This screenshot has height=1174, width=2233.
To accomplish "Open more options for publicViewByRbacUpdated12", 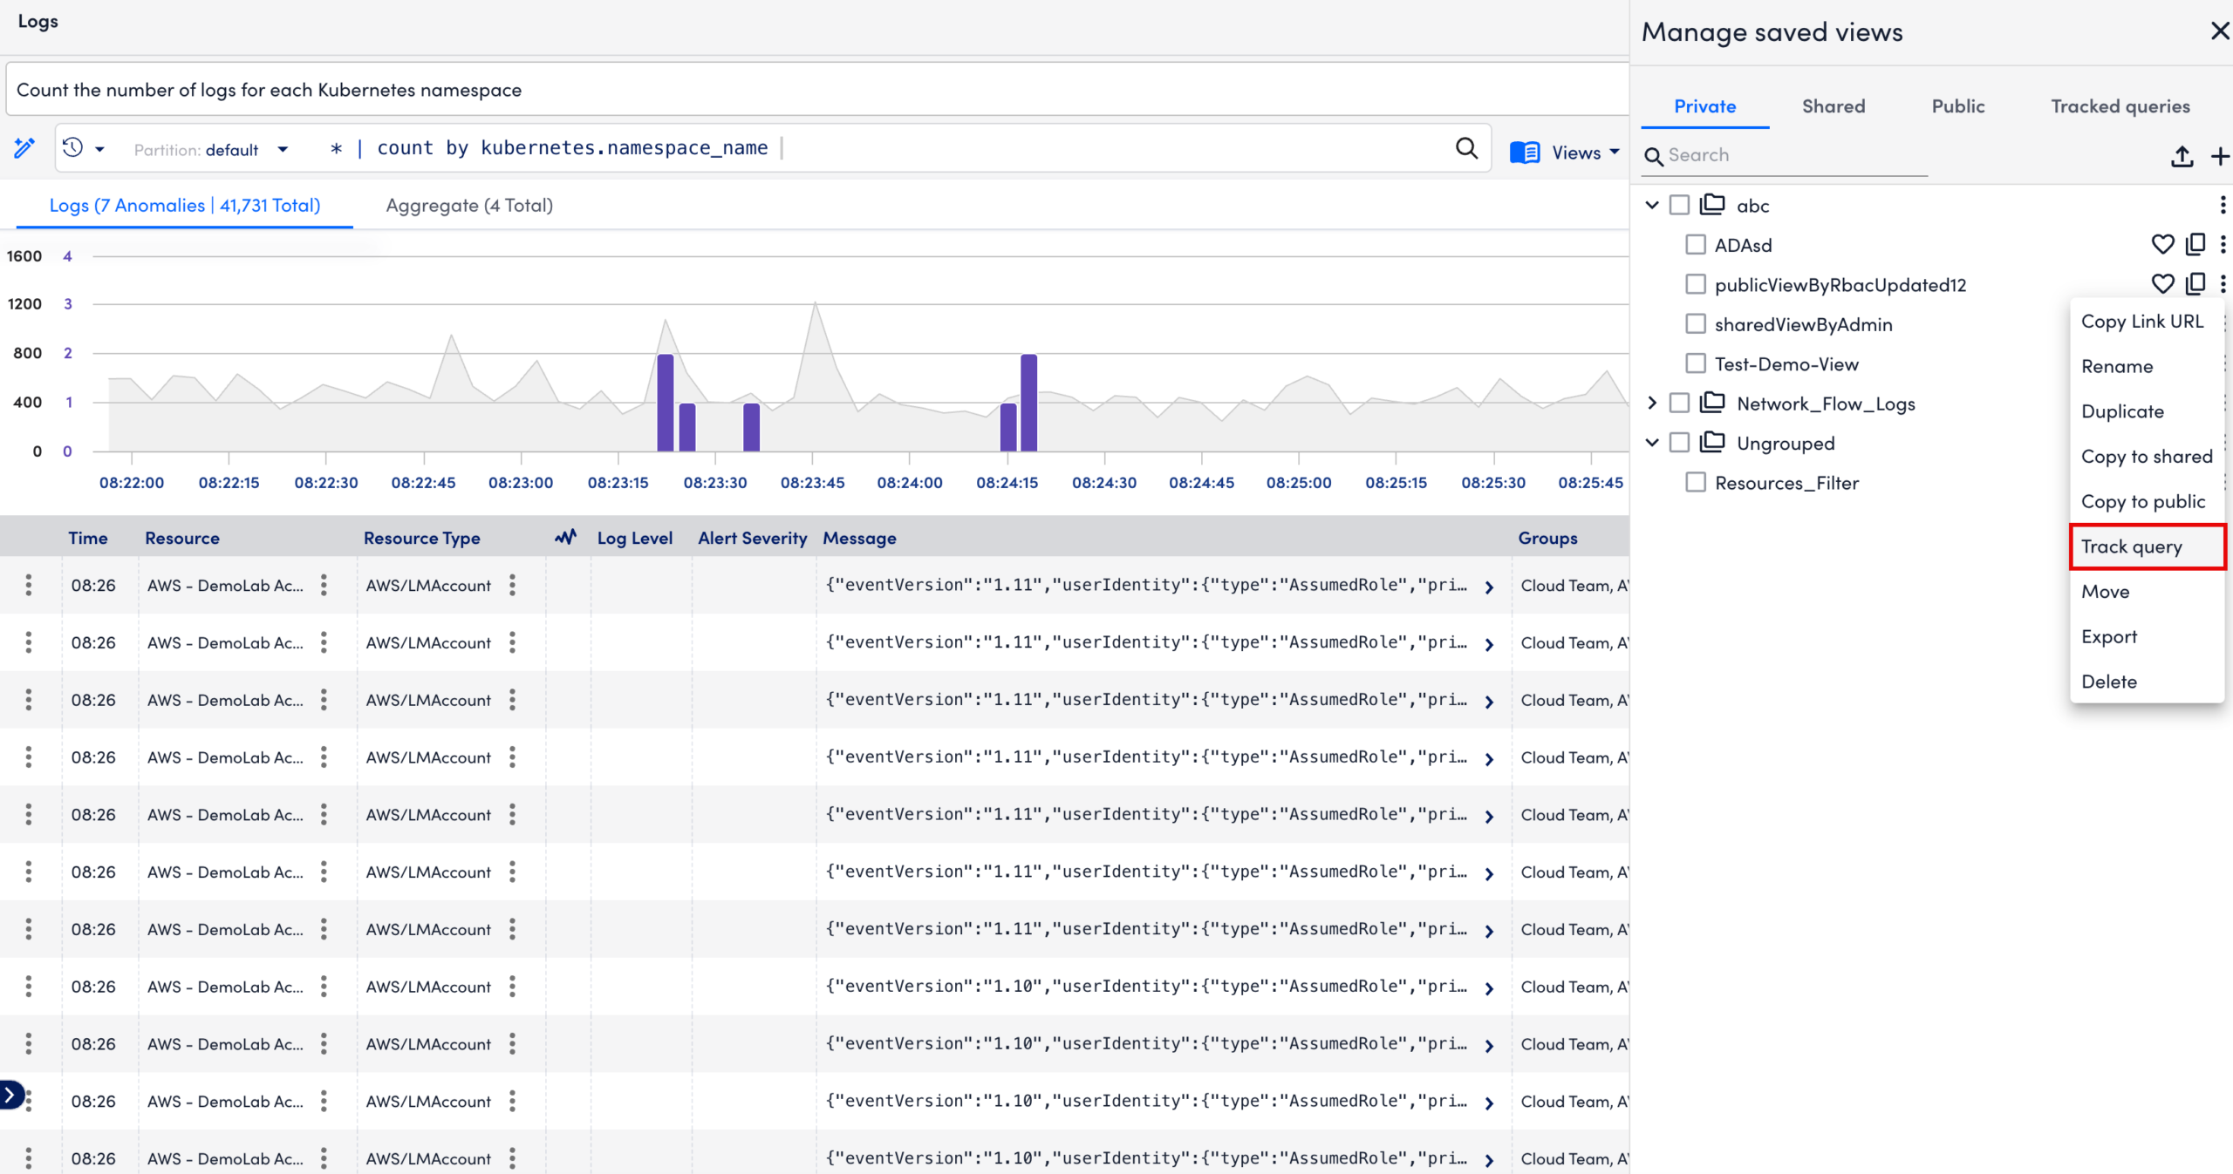I will point(2223,283).
